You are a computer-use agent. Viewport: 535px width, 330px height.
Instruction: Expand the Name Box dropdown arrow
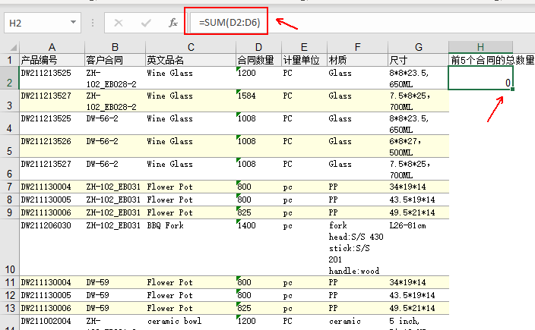pyautogui.click(x=73, y=23)
